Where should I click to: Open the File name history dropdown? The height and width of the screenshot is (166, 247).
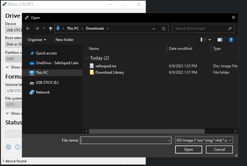[169, 140]
